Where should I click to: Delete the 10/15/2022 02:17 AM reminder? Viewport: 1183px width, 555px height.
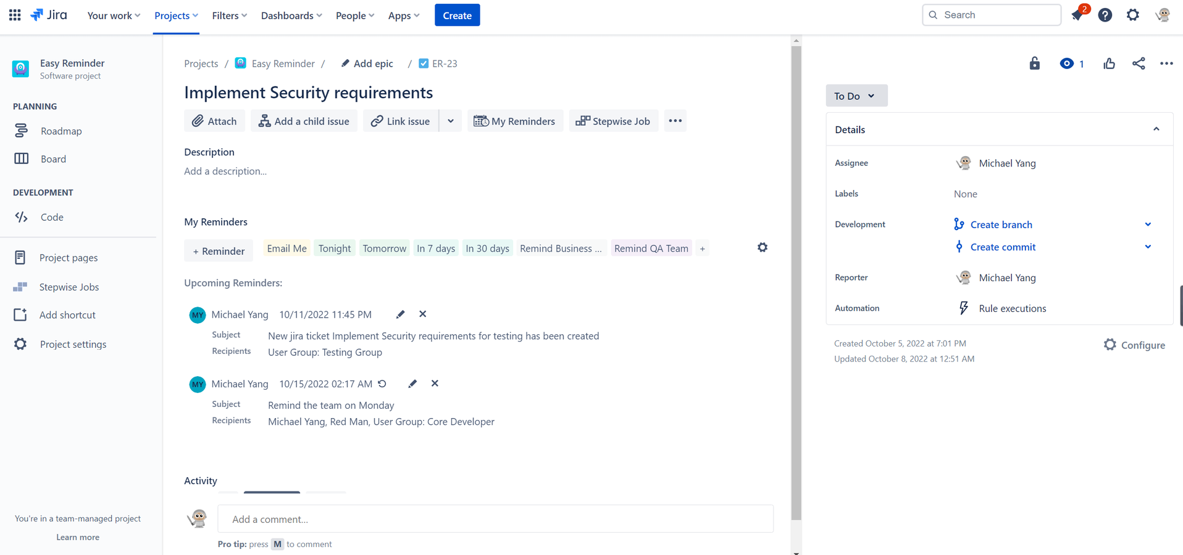point(435,384)
